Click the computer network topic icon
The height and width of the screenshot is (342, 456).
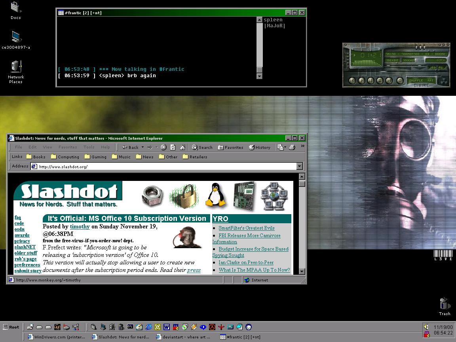click(x=274, y=196)
